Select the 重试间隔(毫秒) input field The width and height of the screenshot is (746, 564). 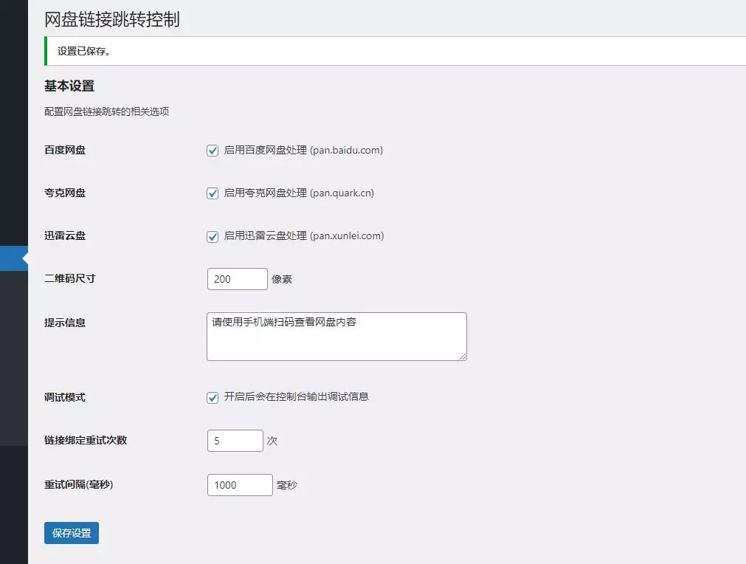(240, 485)
